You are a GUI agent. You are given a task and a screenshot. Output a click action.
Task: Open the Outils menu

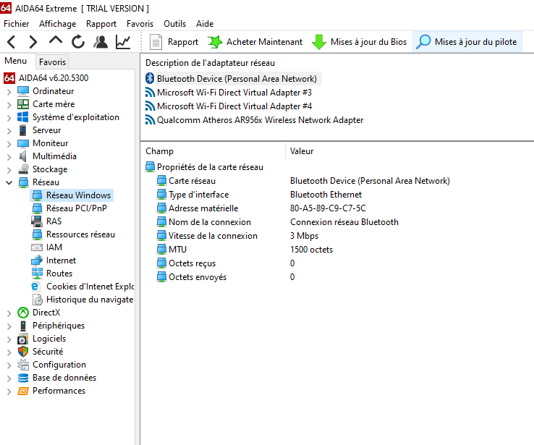[174, 24]
